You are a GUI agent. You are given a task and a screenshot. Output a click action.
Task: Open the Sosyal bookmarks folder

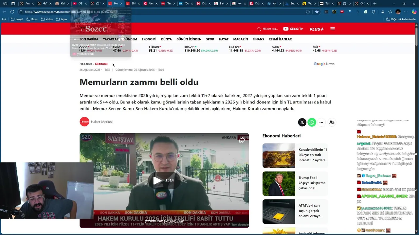point(17,19)
